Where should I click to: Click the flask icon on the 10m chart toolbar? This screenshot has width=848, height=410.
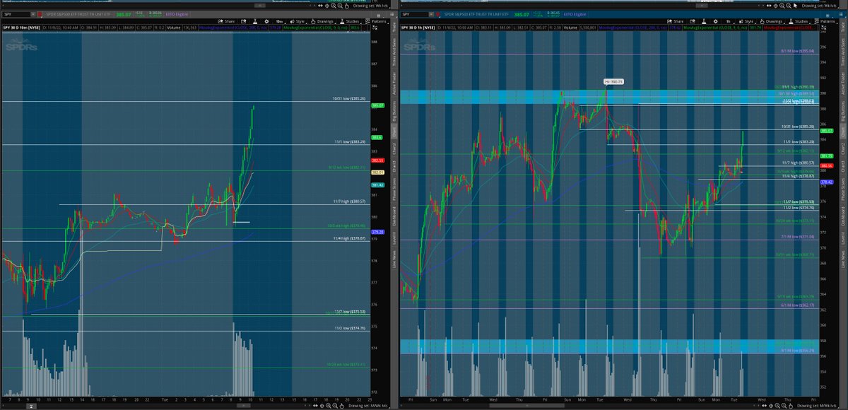[x=255, y=21]
